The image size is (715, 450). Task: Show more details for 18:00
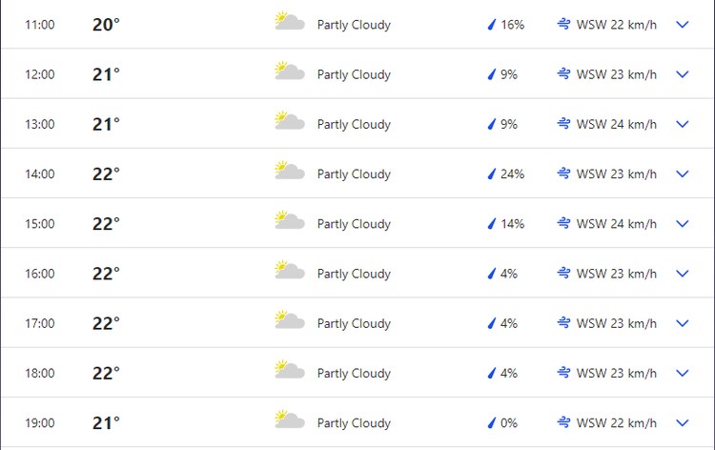[x=683, y=373]
